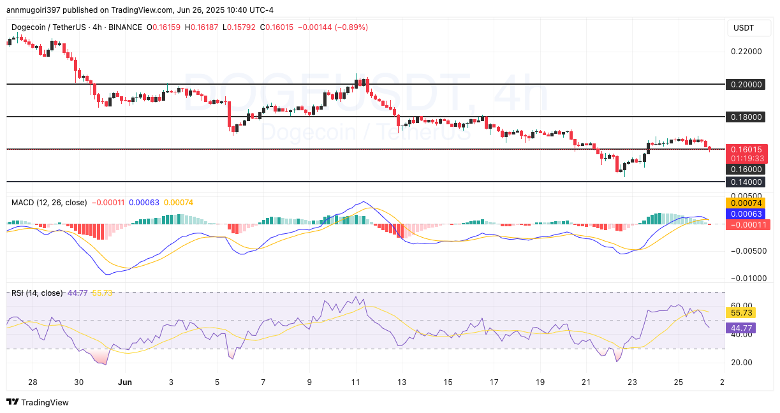Click the 23 date label on time axis
This screenshot has width=780, height=413.
[x=632, y=382]
